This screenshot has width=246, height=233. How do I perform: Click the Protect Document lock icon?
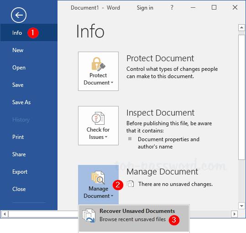99,64
